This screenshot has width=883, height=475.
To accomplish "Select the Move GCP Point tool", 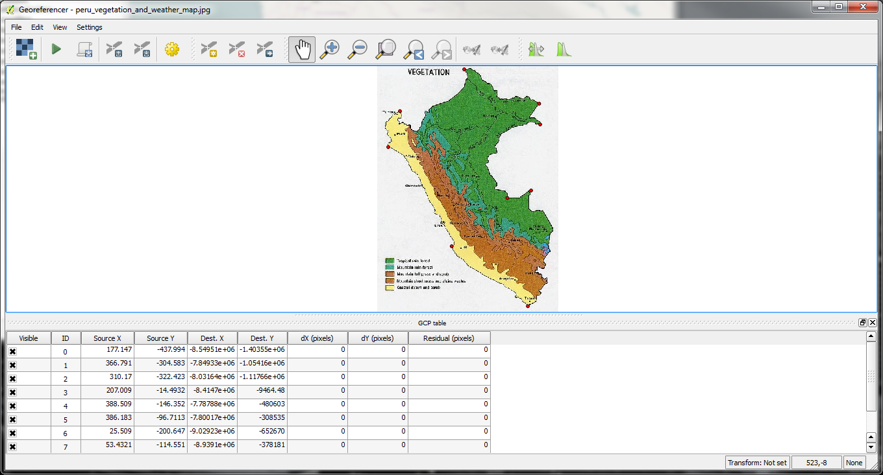I will (265, 49).
